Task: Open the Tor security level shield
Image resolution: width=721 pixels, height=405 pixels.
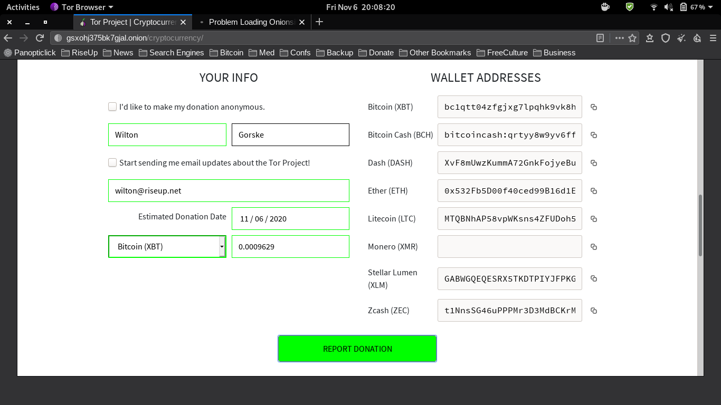Action: 666,38
